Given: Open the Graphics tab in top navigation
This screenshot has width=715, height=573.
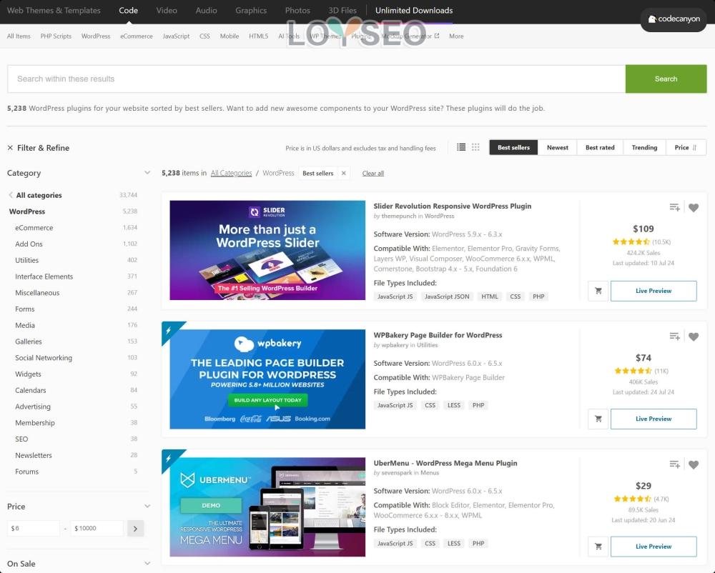Looking at the screenshot, I should click(250, 11).
